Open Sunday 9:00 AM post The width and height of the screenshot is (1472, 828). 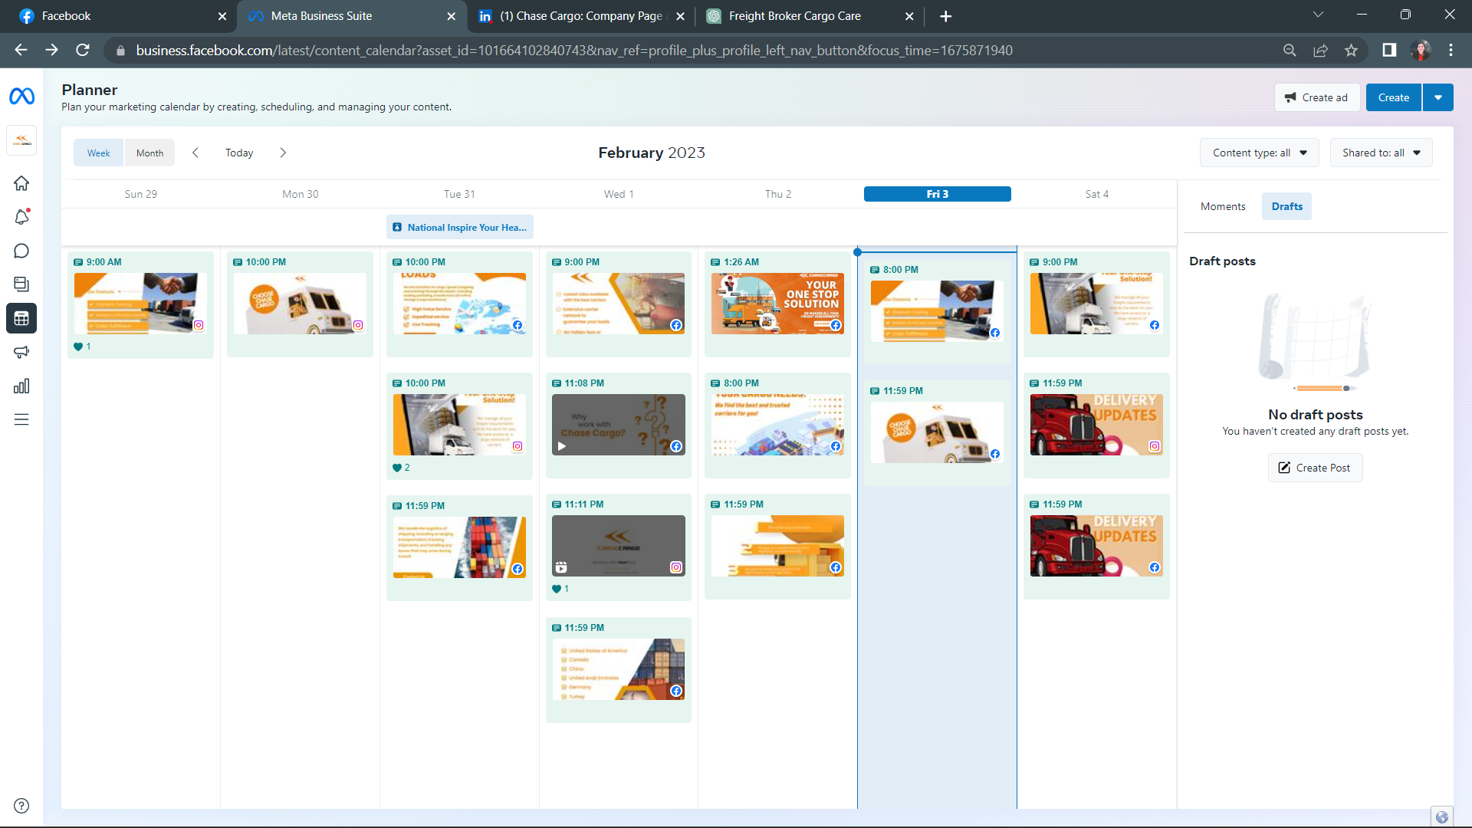(x=141, y=304)
